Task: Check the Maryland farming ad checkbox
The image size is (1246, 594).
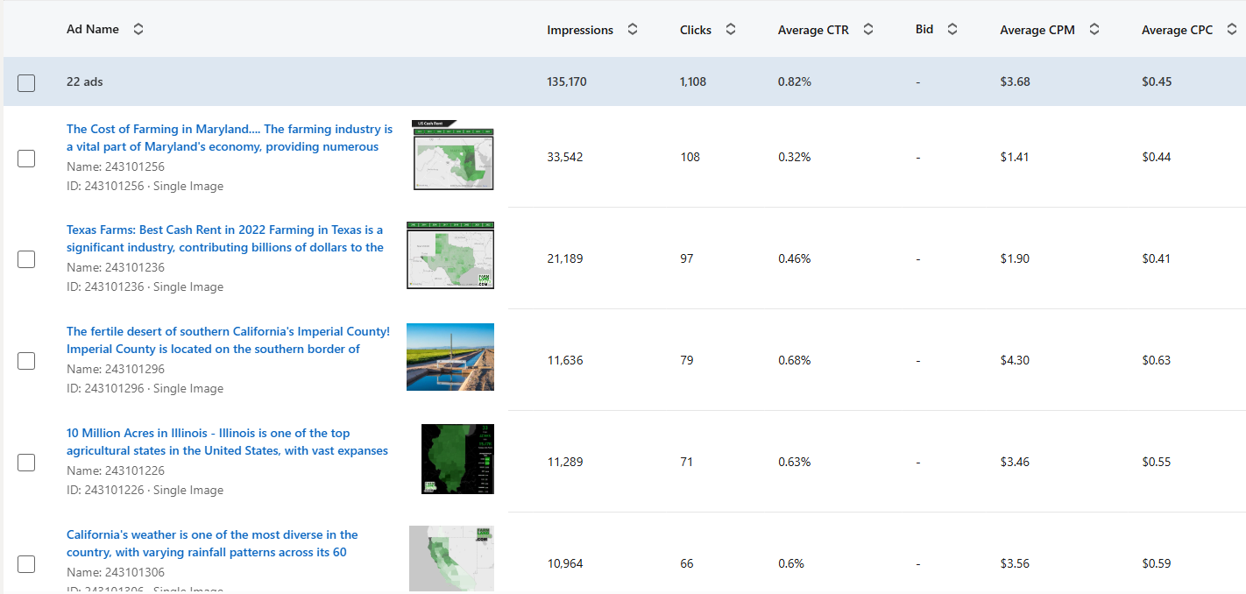Action: pos(26,158)
